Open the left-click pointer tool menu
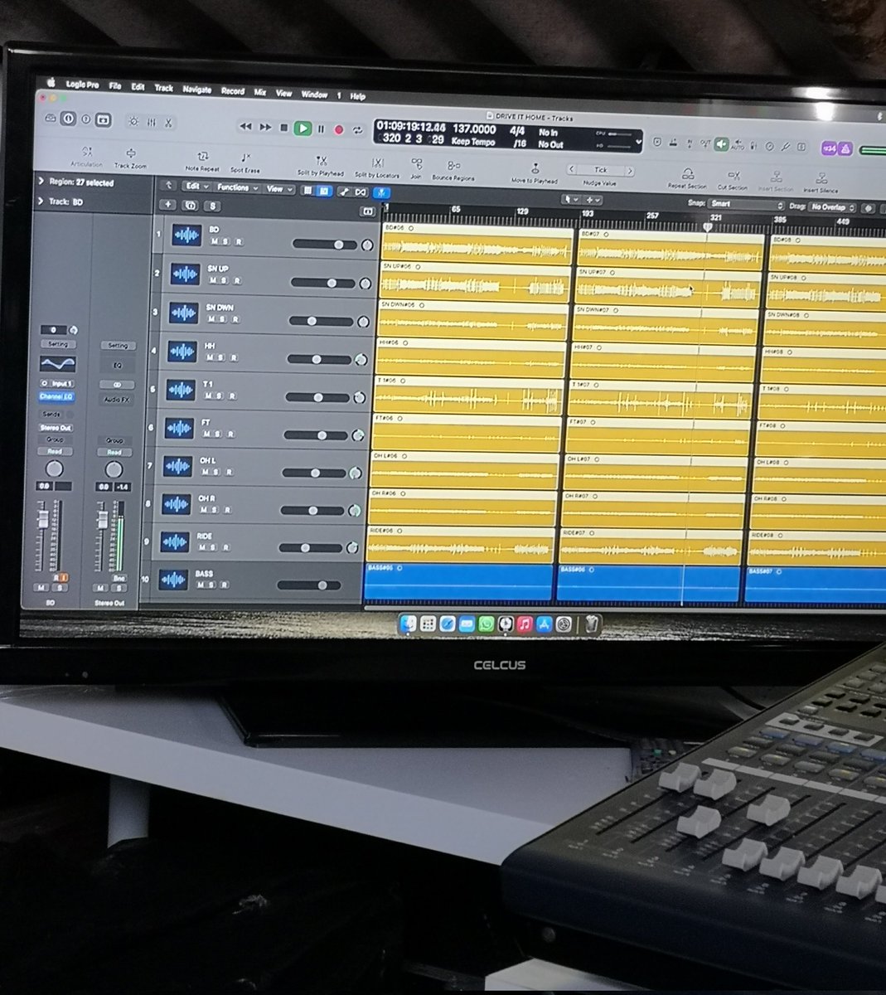The height and width of the screenshot is (995, 886). coord(570,200)
